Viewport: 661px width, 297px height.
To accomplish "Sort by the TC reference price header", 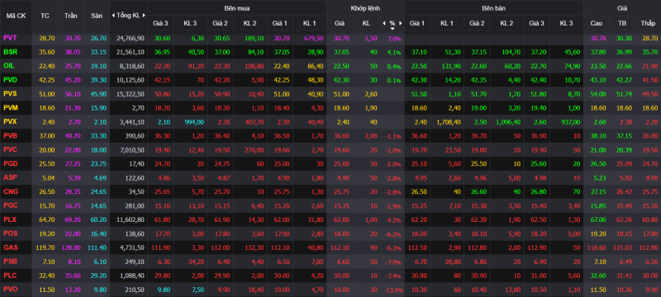I will tap(45, 16).
